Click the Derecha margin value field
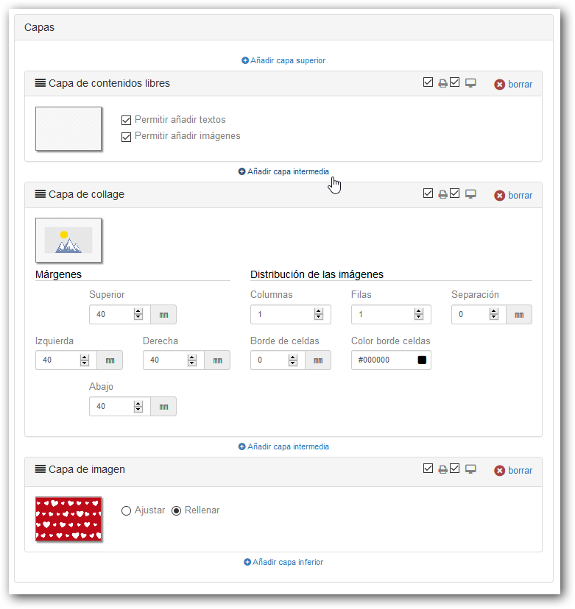Viewport: 575px width, 609px height. [x=174, y=360]
